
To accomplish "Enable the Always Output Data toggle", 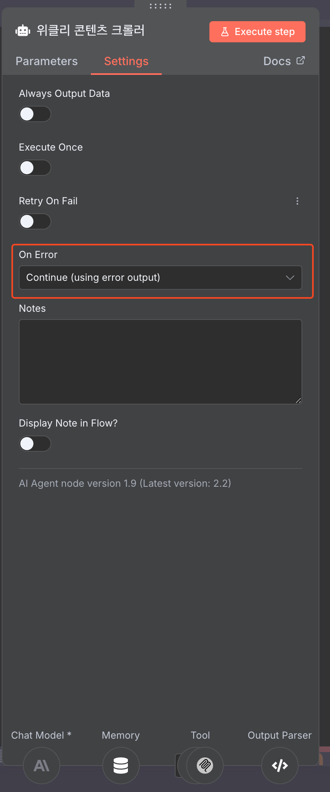I will 35,114.
